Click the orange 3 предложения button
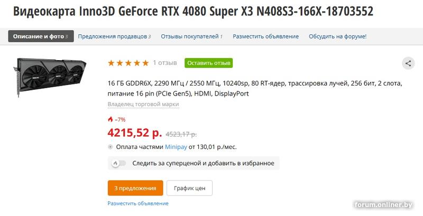This screenshot has height=216, width=423. click(x=135, y=188)
